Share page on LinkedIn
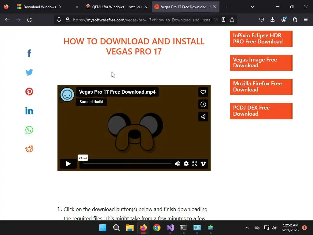Viewport: 313px width, 235px height. pyautogui.click(x=29, y=111)
